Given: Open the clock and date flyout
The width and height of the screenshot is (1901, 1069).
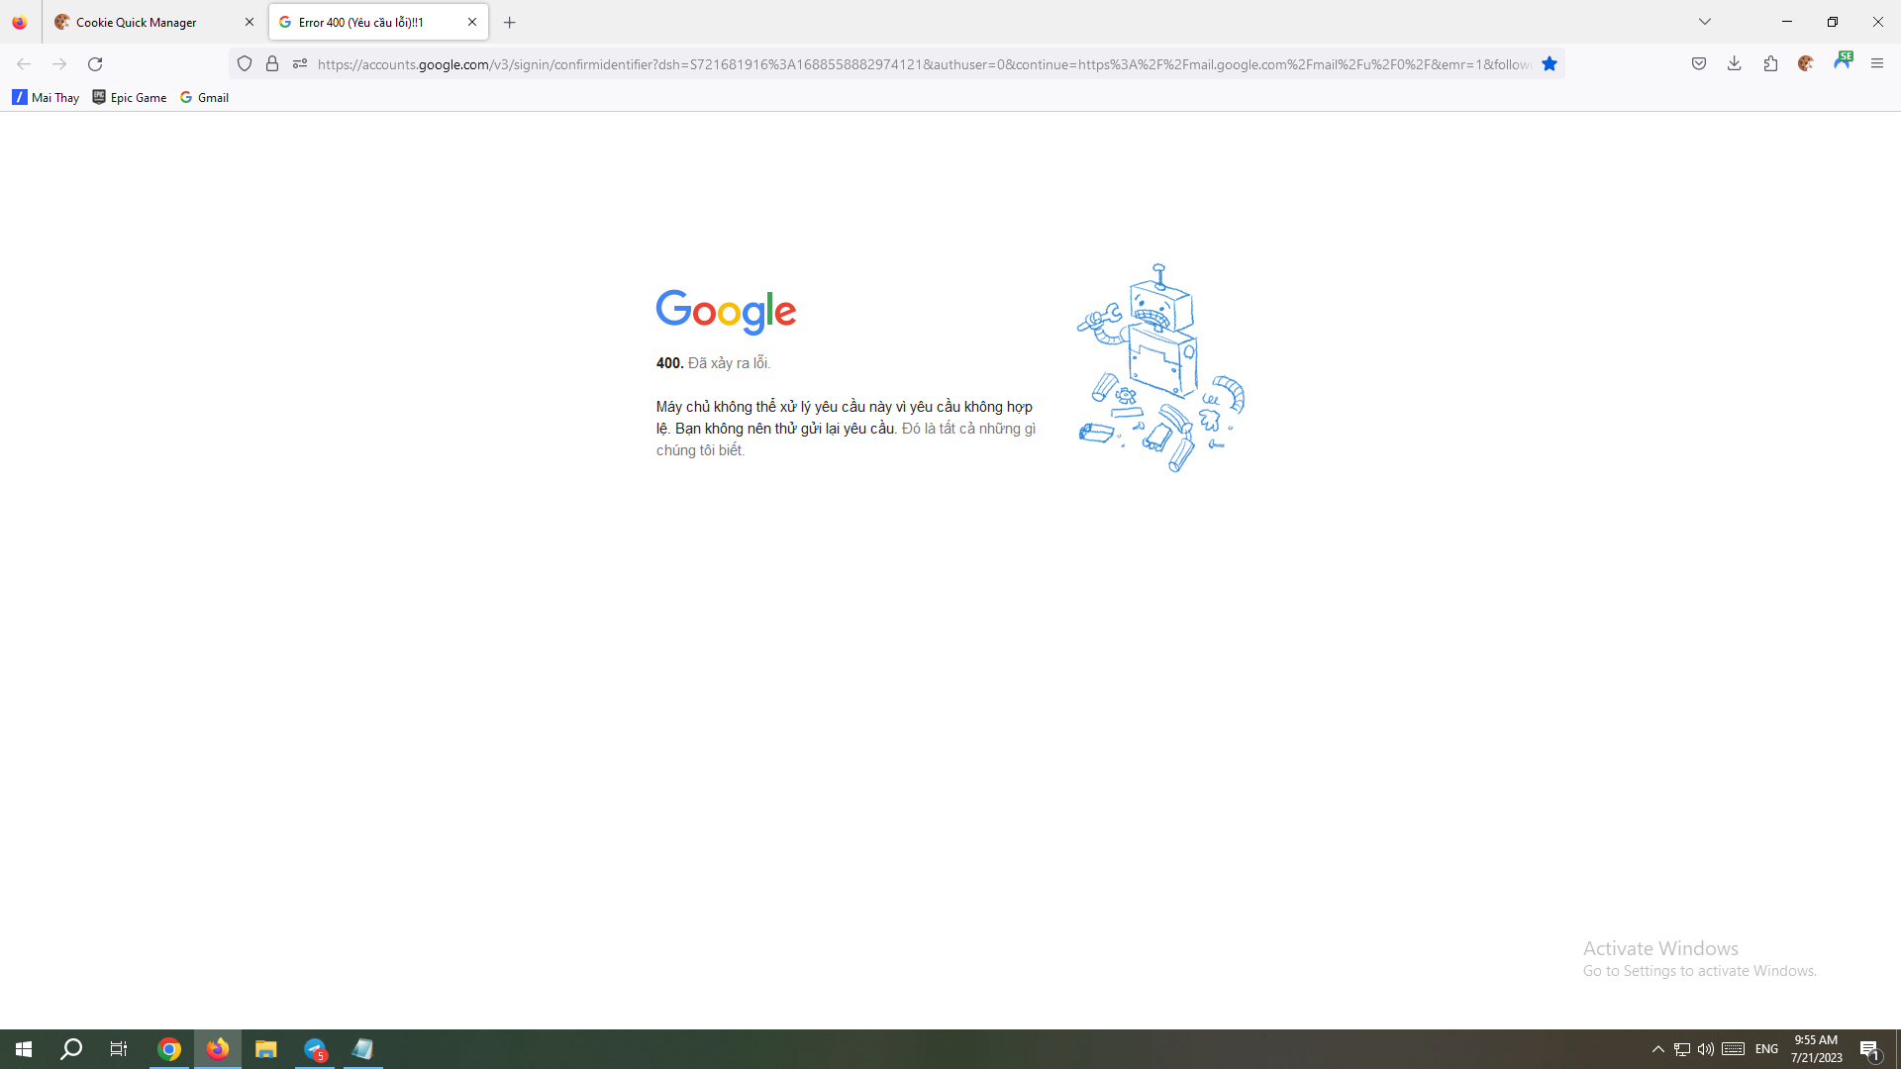Looking at the screenshot, I should click(1816, 1049).
